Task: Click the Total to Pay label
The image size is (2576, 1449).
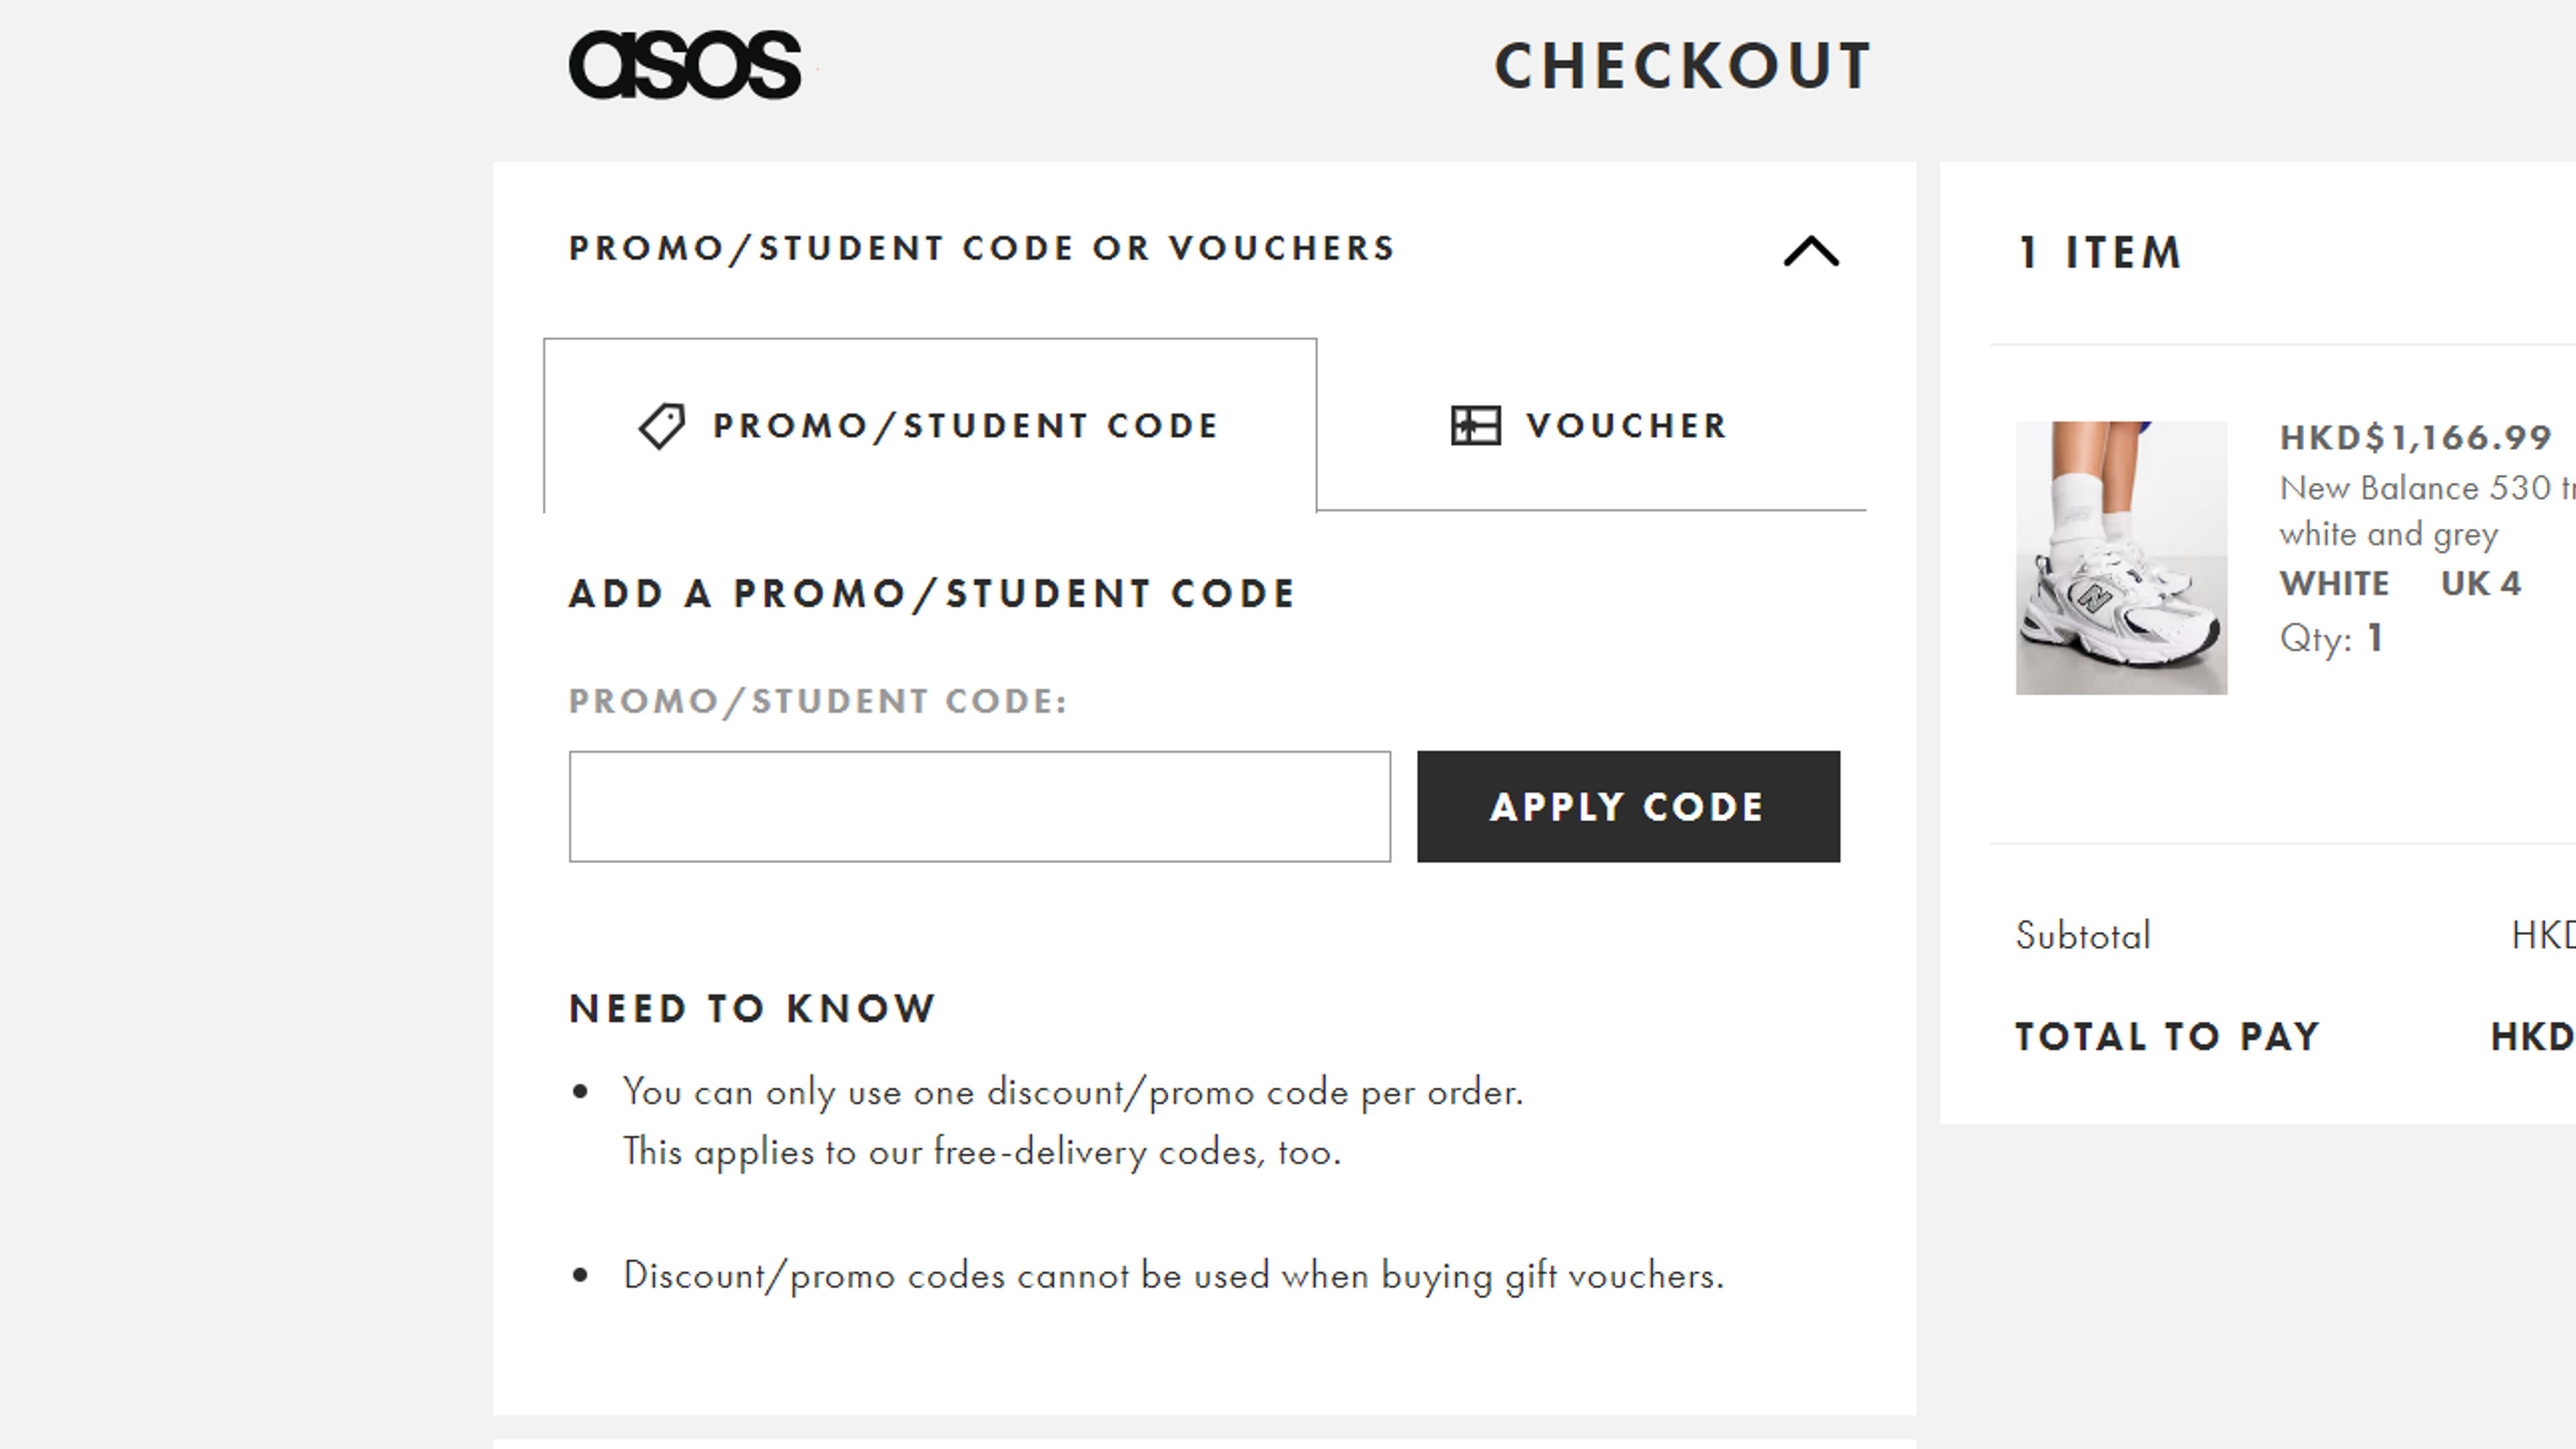Action: (2166, 1037)
